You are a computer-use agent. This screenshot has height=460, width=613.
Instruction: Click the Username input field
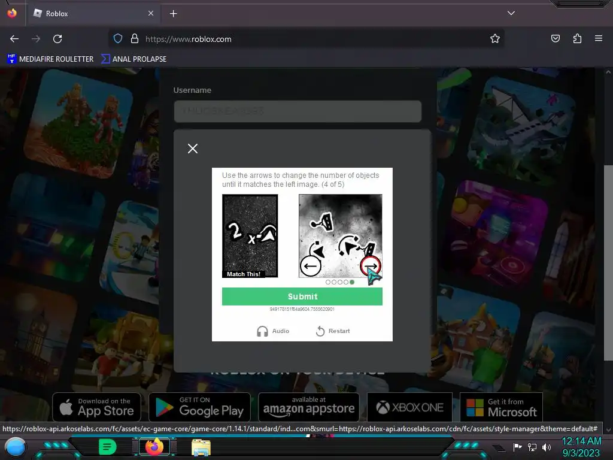[298, 111]
